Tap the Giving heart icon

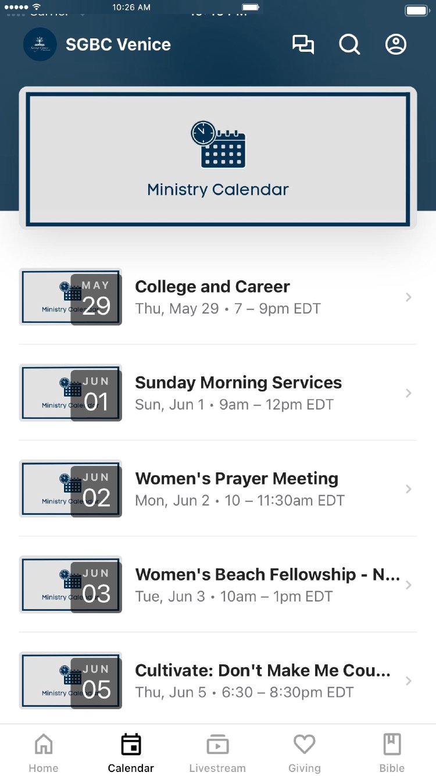pyautogui.click(x=304, y=745)
